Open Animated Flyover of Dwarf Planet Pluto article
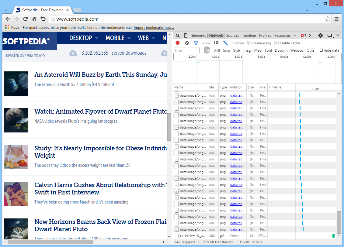 100,111
